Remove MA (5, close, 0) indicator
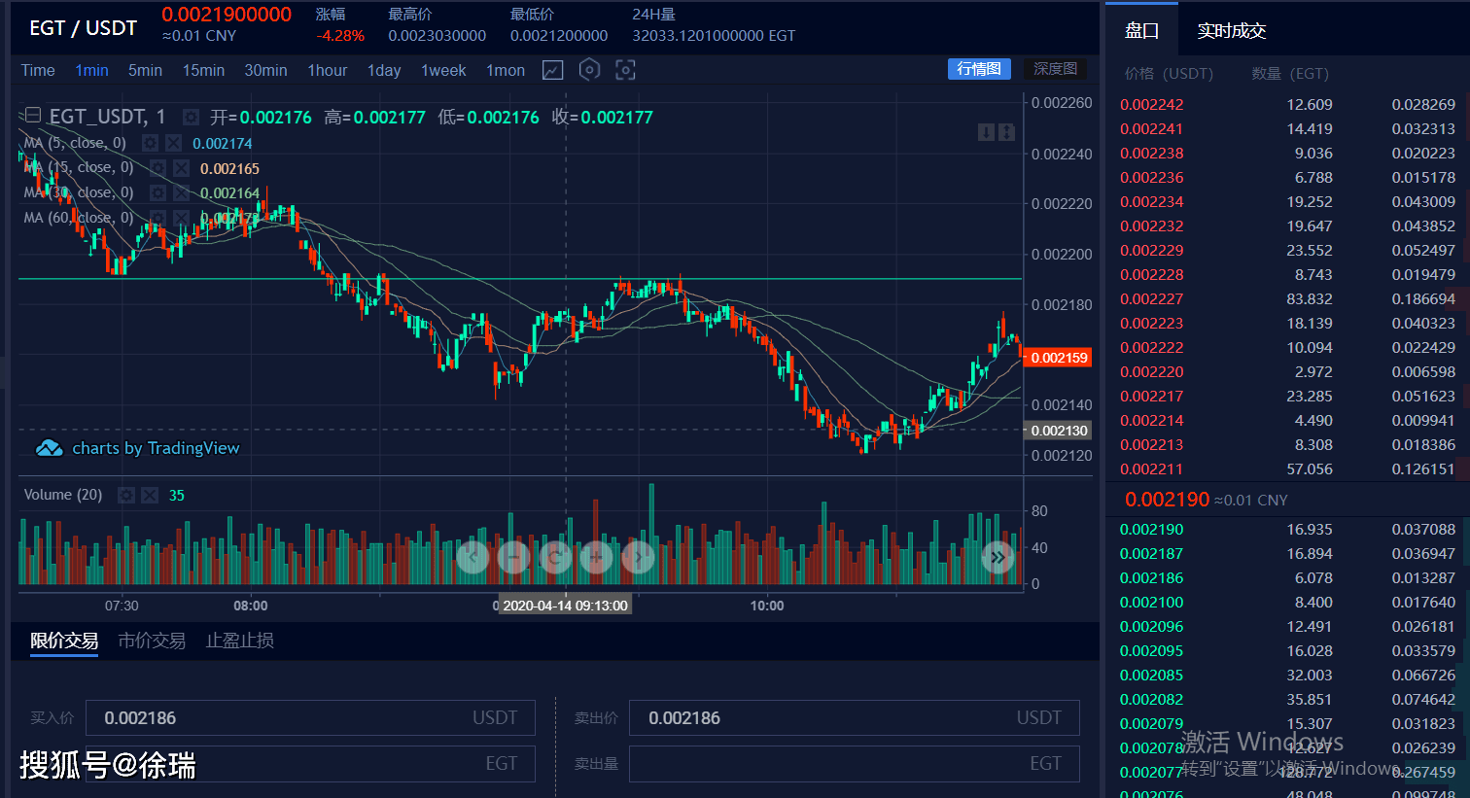Viewport: 1470px width, 798px height. (x=173, y=143)
